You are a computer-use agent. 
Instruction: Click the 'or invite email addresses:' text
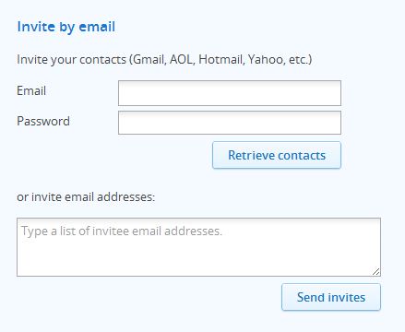pyautogui.click(x=86, y=196)
